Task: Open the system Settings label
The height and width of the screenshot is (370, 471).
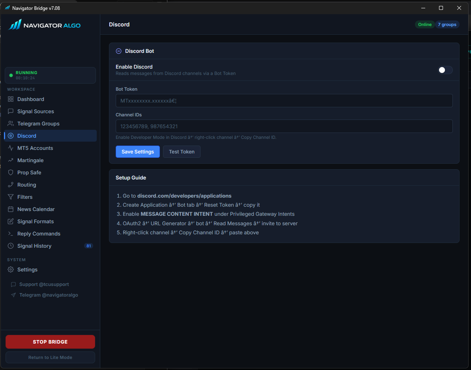Action: 27,269
